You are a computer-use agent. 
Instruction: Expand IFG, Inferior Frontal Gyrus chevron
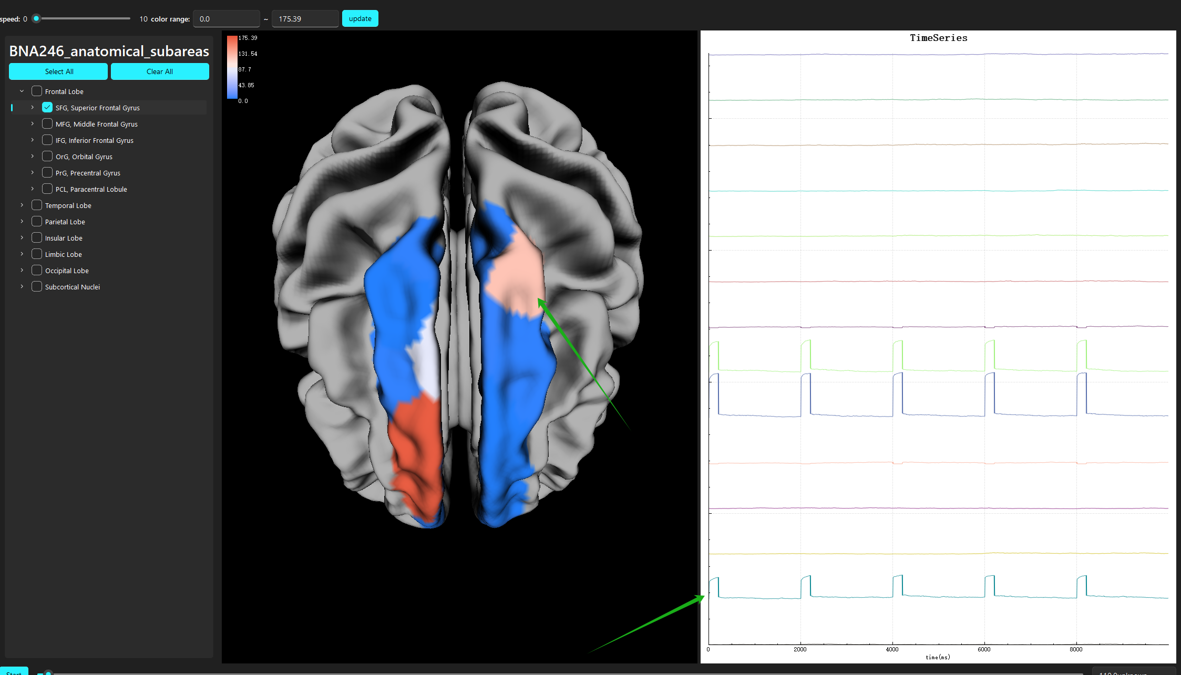click(x=32, y=140)
